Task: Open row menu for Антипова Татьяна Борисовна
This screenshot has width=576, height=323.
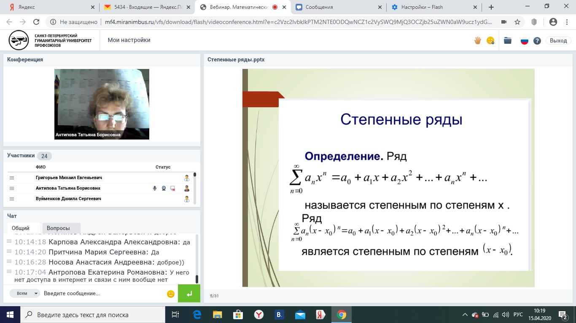Action: pyautogui.click(x=12, y=188)
